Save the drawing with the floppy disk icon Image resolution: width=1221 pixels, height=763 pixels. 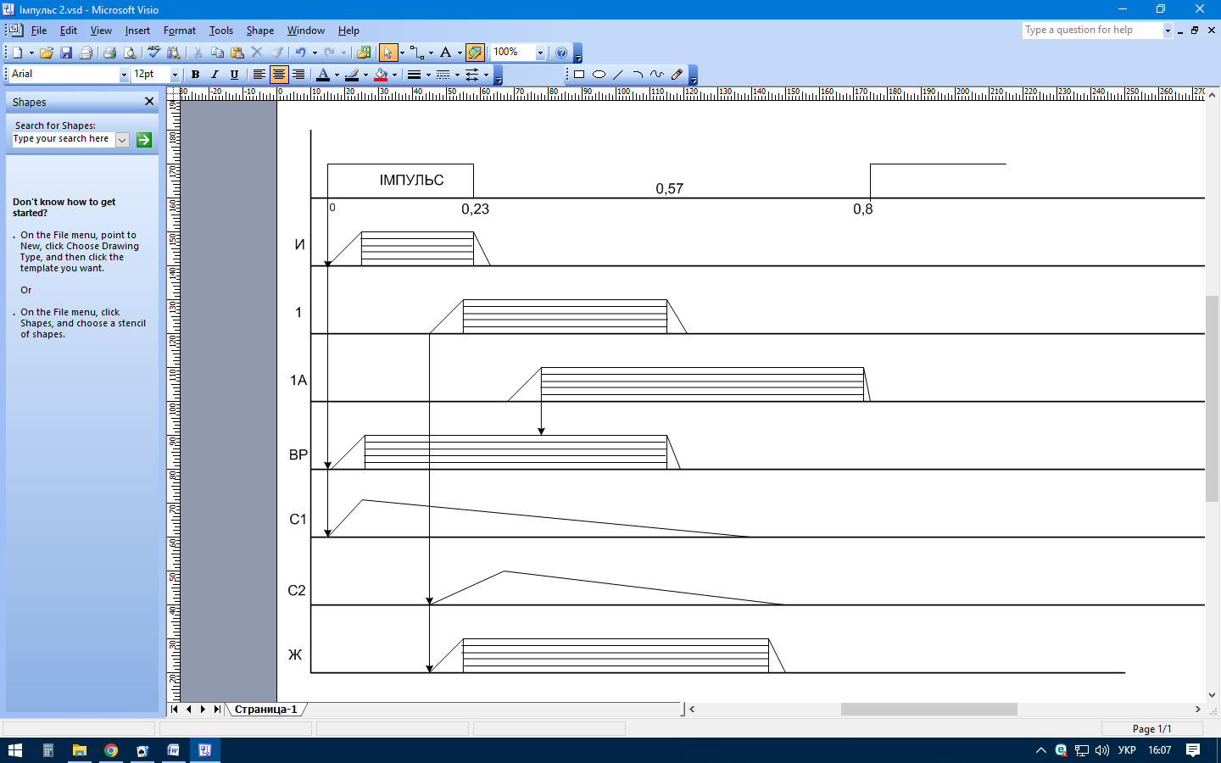(66, 53)
